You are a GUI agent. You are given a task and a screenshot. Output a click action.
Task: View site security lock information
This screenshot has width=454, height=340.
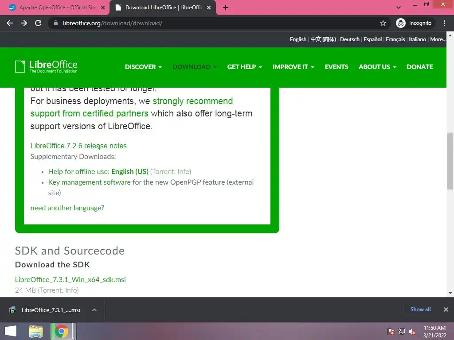click(x=55, y=23)
